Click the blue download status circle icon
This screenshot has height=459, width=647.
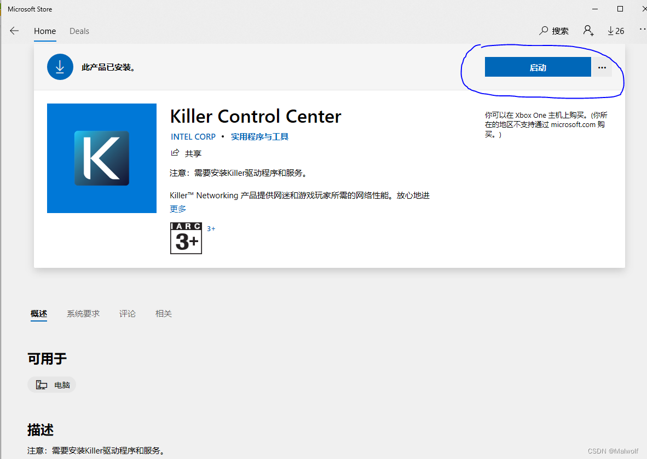60,67
